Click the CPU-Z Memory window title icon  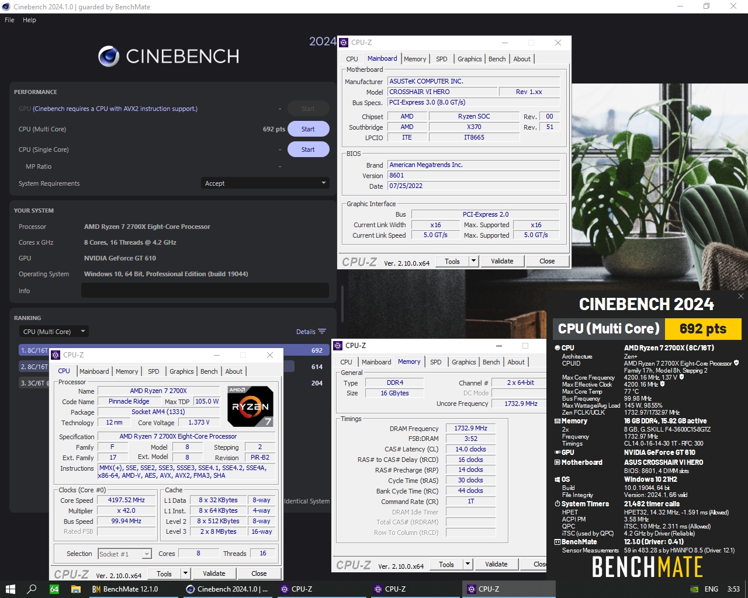pyautogui.click(x=338, y=346)
